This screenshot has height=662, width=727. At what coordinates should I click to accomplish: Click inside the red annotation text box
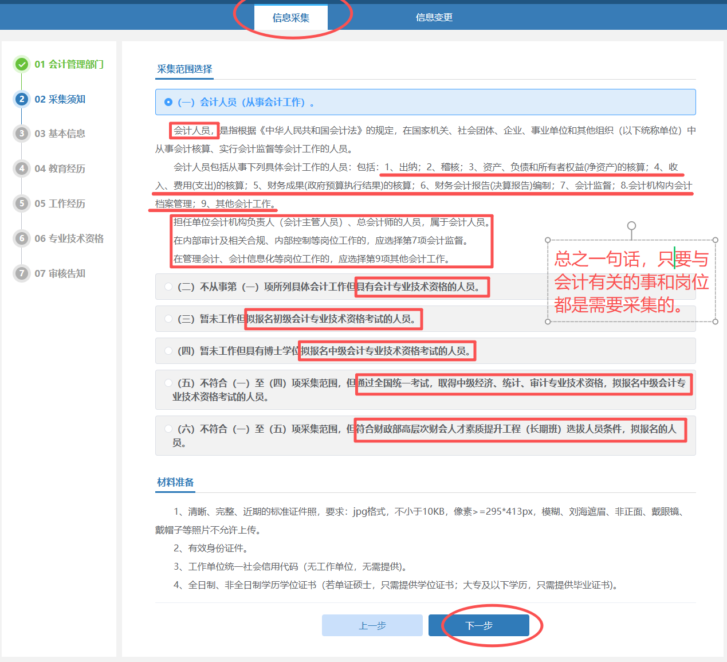631,282
